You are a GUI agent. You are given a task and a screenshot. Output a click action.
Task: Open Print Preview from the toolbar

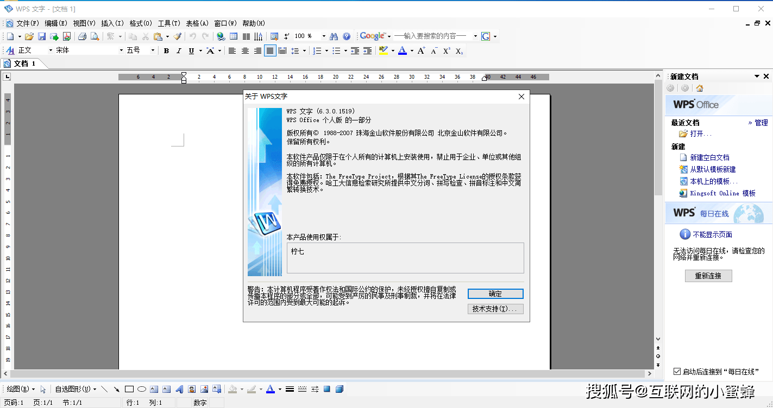click(x=95, y=36)
